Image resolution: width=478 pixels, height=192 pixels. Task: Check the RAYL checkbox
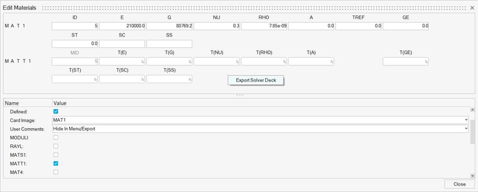click(56, 146)
